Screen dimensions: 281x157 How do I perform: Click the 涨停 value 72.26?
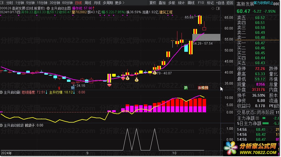pyautogui.click(x=260, y=69)
